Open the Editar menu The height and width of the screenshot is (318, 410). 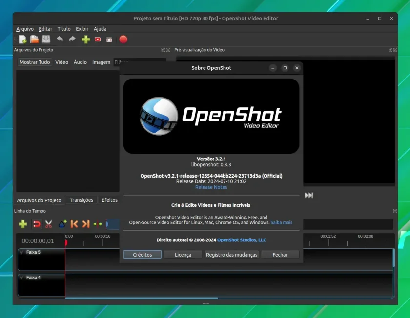coord(45,29)
